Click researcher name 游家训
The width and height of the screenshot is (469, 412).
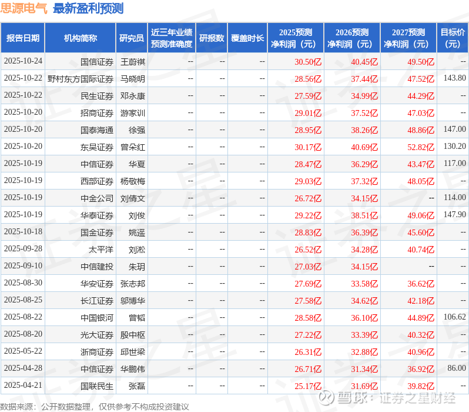[133, 113]
